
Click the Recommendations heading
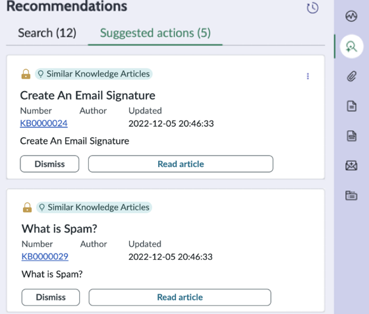pos(67,7)
